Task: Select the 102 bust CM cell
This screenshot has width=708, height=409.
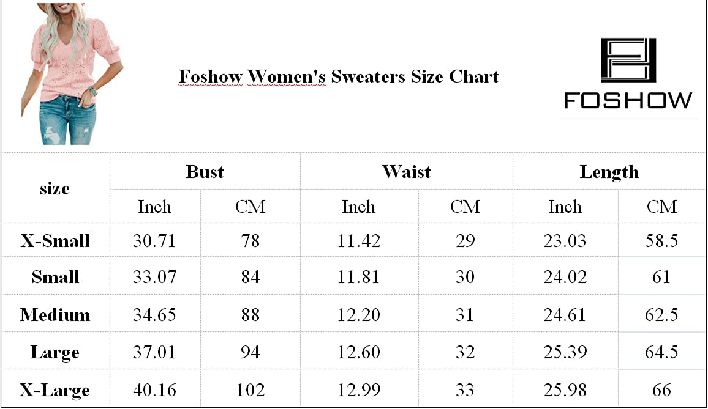Action: coord(250,390)
